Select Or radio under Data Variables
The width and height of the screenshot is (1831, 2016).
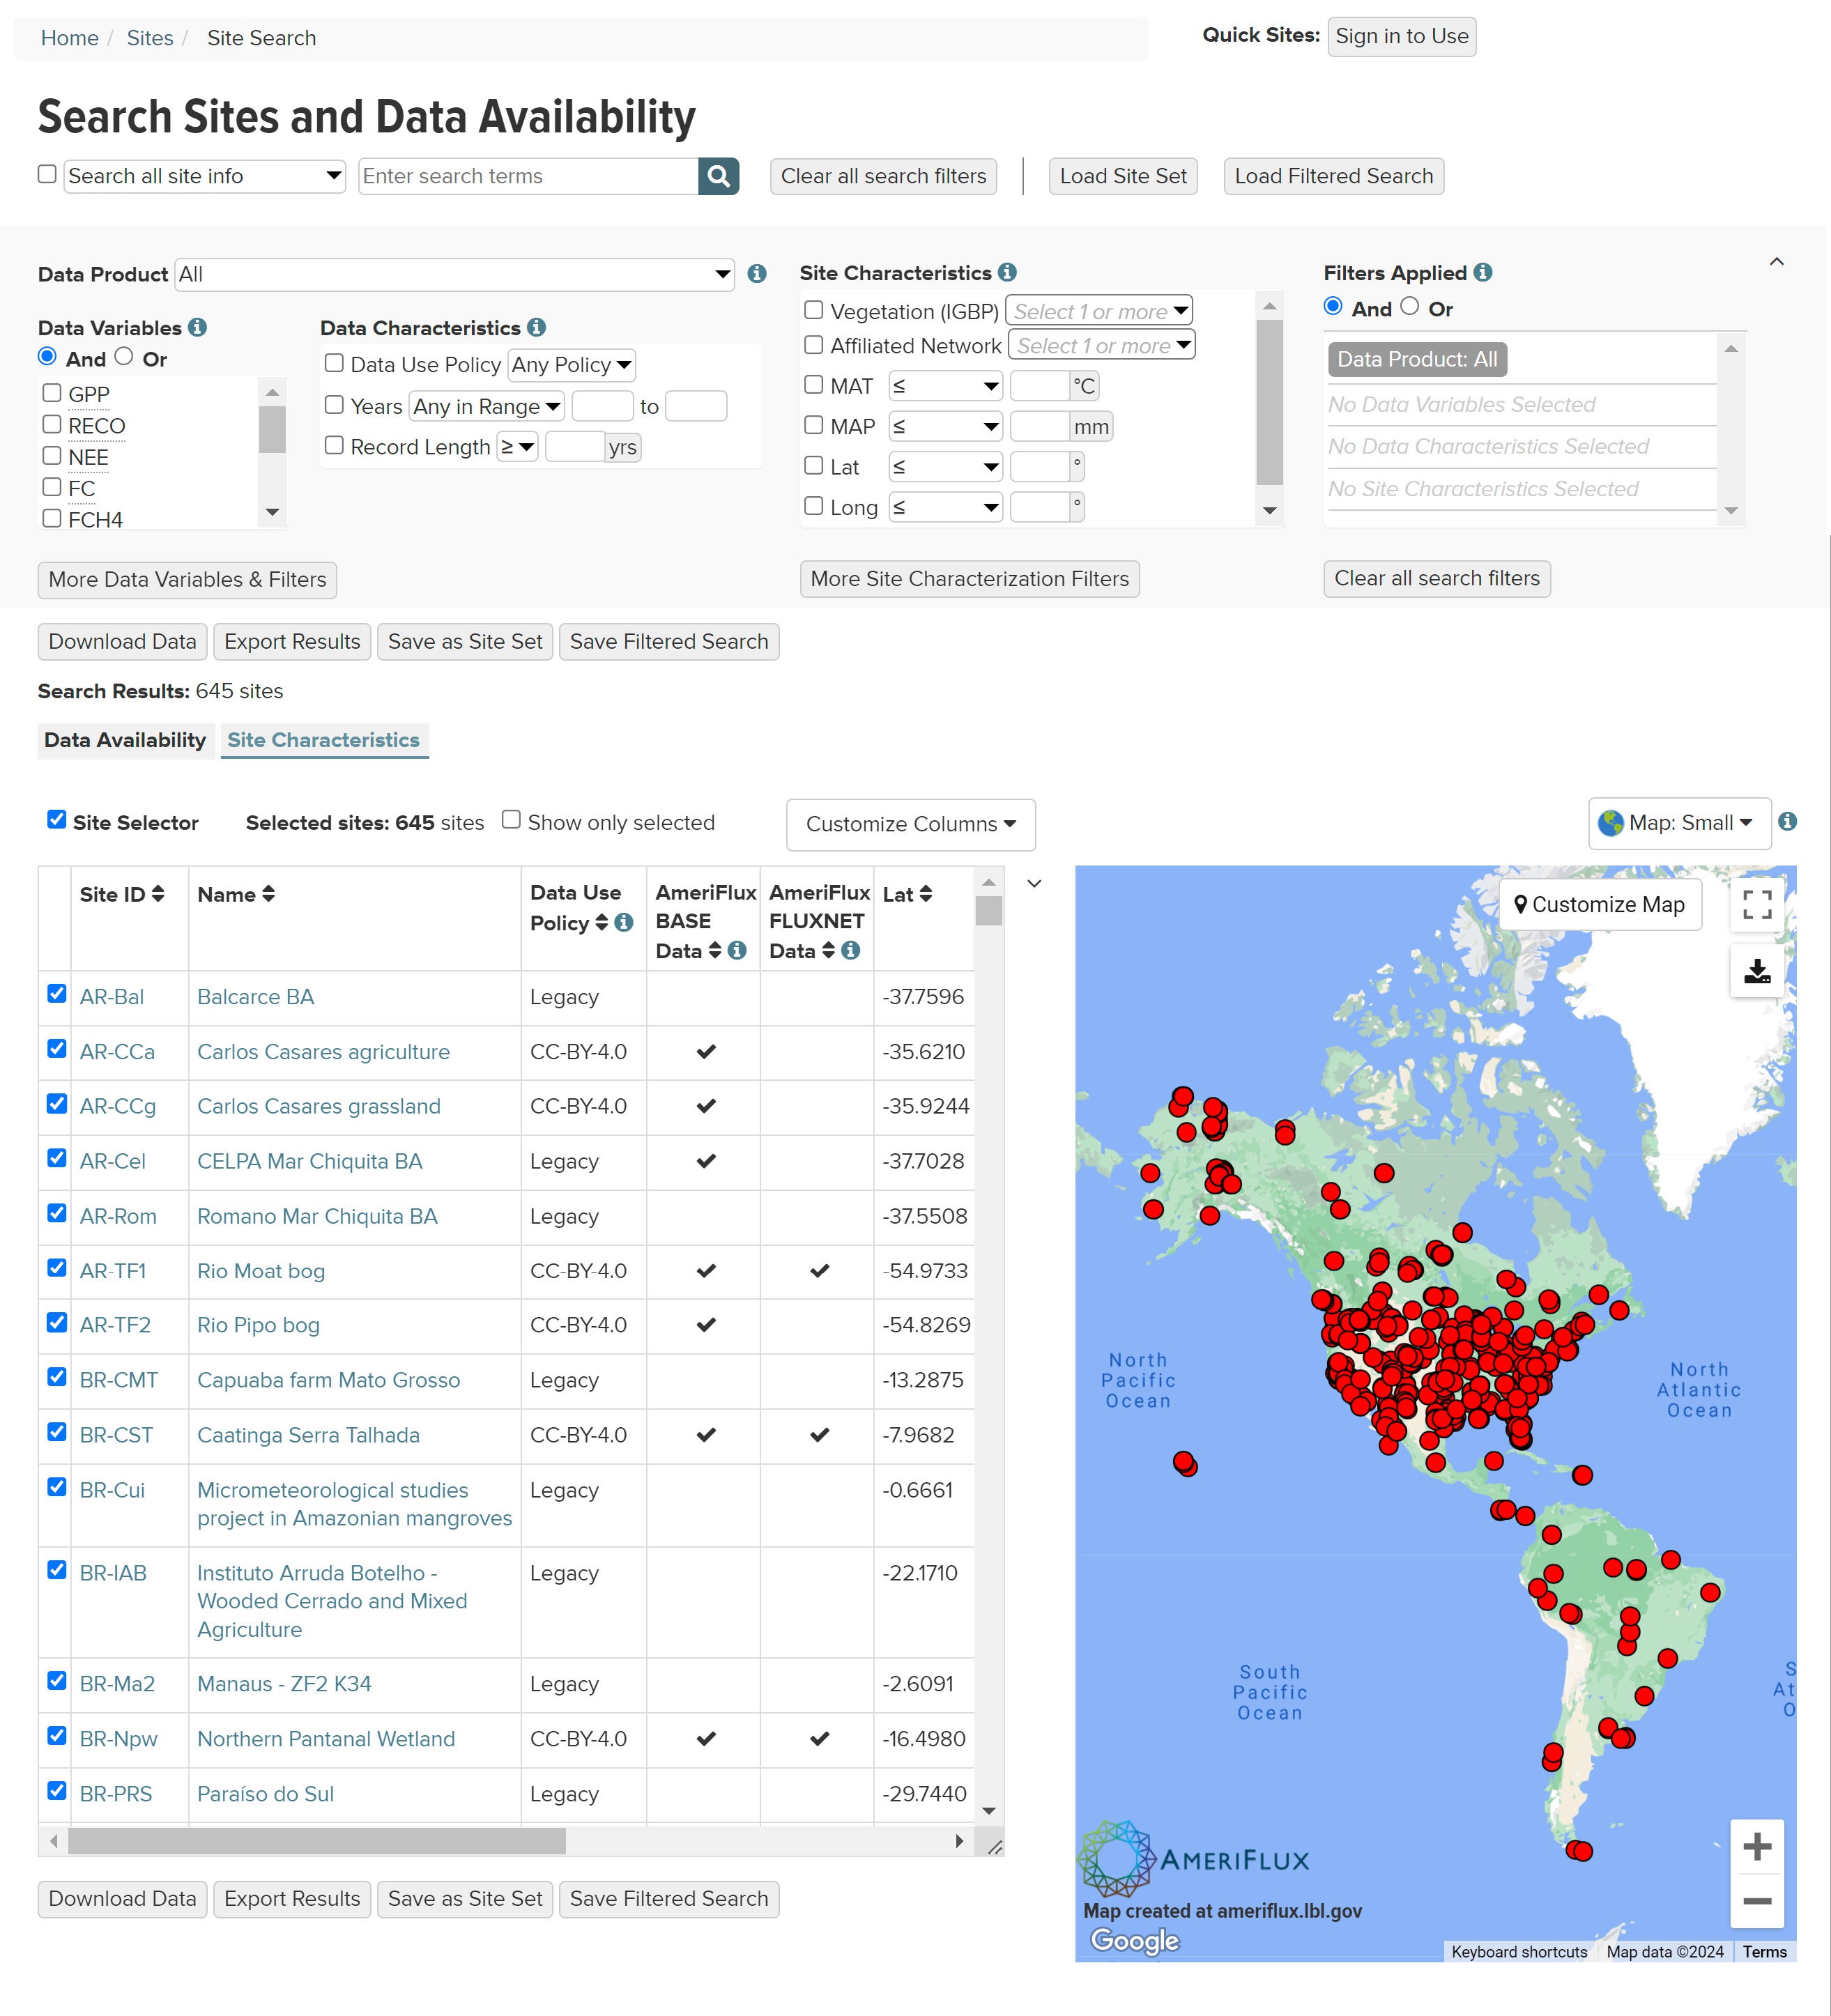[124, 357]
